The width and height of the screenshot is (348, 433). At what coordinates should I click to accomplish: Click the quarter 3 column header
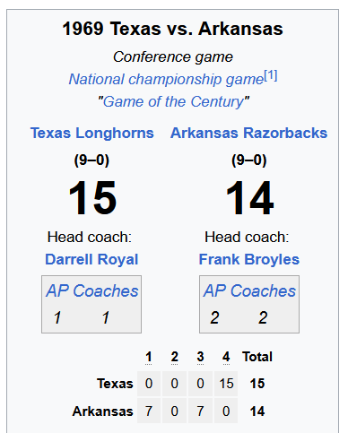[x=200, y=357]
